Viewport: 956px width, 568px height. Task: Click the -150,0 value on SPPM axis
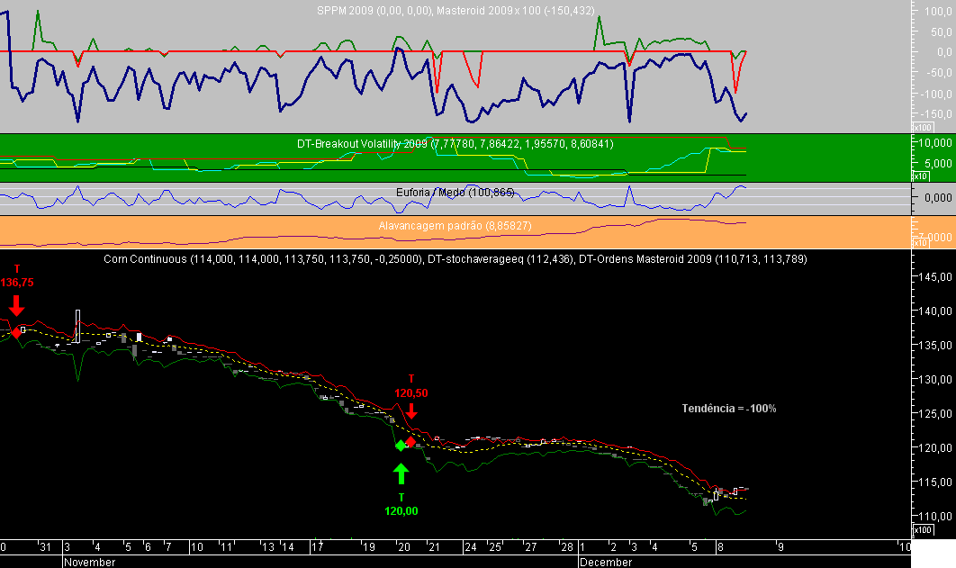pyautogui.click(x=936, y=114)
